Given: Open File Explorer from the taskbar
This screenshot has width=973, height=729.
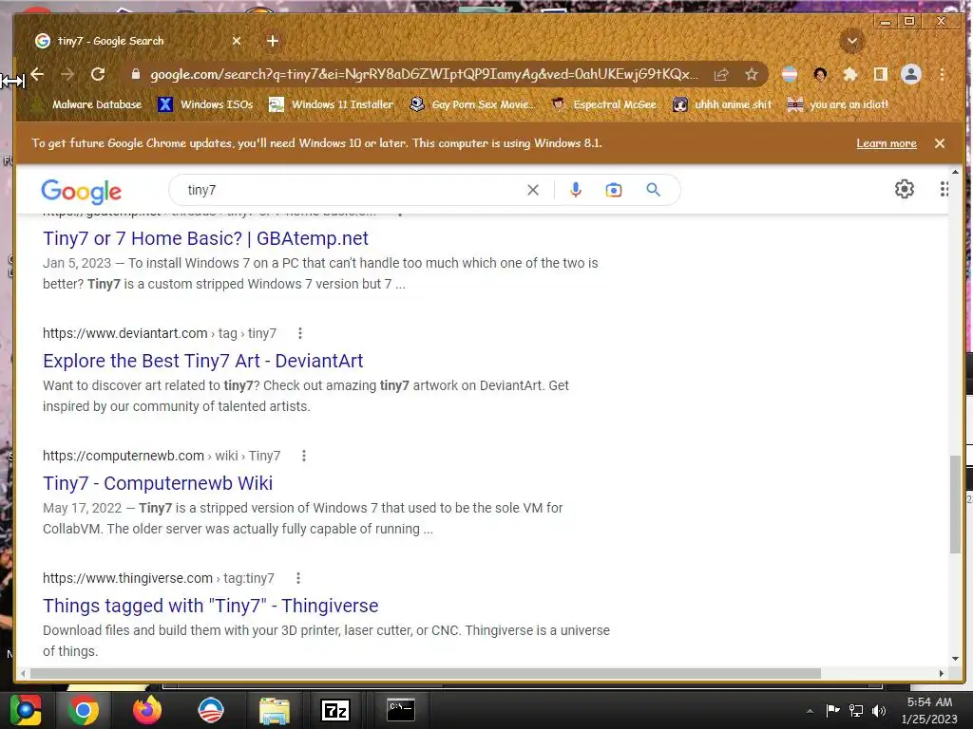Looking at the screenshot, I should click(275, 711).
